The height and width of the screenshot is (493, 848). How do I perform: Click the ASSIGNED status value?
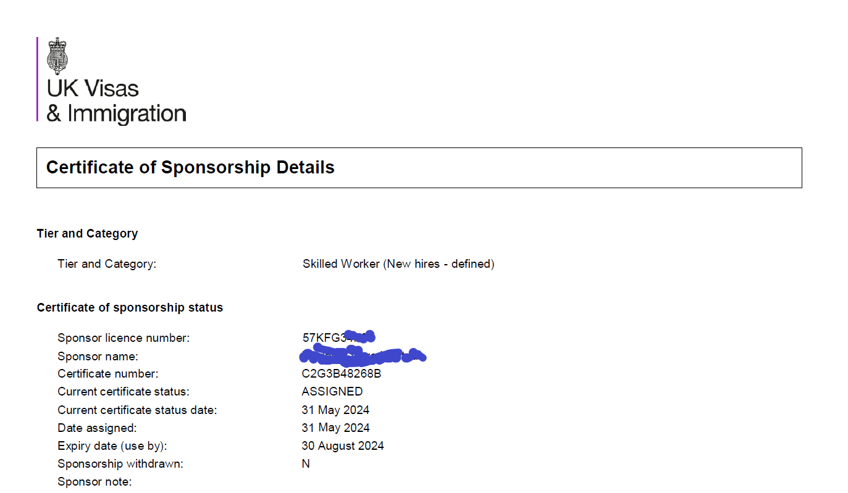tap(332, 392)
